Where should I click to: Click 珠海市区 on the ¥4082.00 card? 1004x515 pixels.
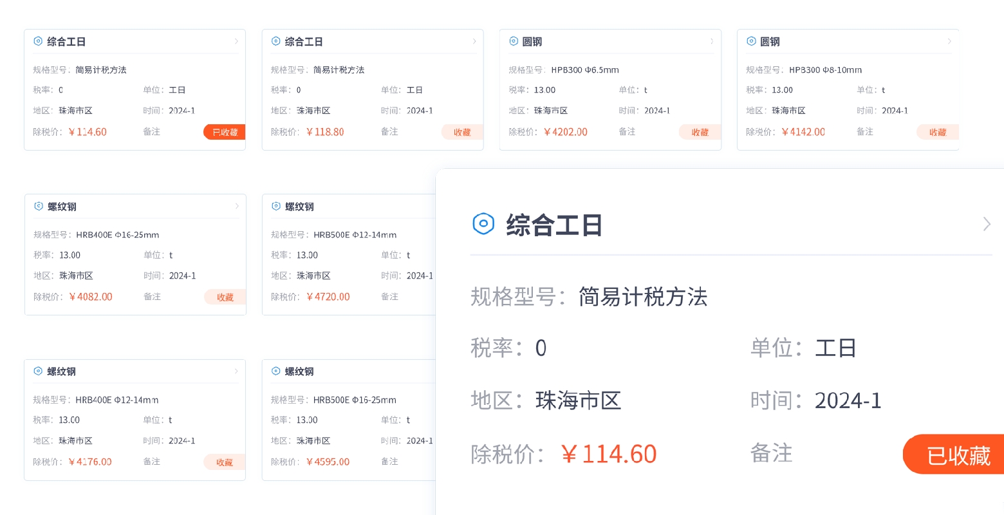[x=76, y=276]
